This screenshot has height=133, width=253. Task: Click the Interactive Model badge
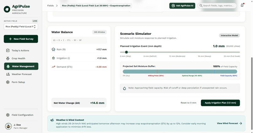click(x=229, y=35)
